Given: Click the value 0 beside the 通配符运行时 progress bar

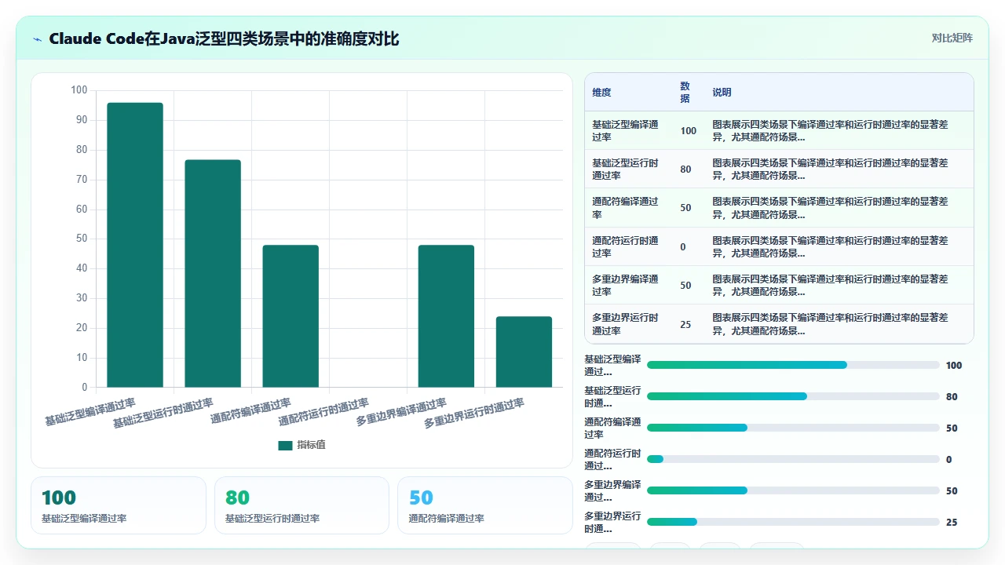Looking at the screenshot, I should (x=948, y=459).
